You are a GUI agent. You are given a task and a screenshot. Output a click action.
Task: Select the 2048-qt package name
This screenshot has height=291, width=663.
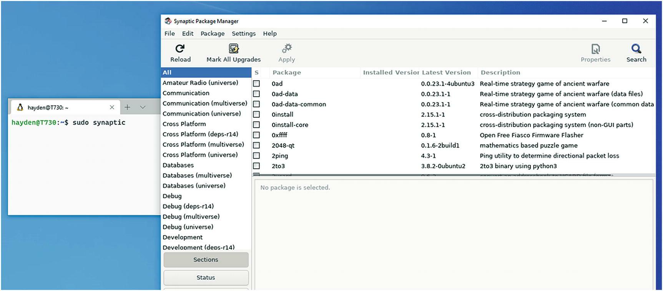pyautogui.click(x=283, y=146)
